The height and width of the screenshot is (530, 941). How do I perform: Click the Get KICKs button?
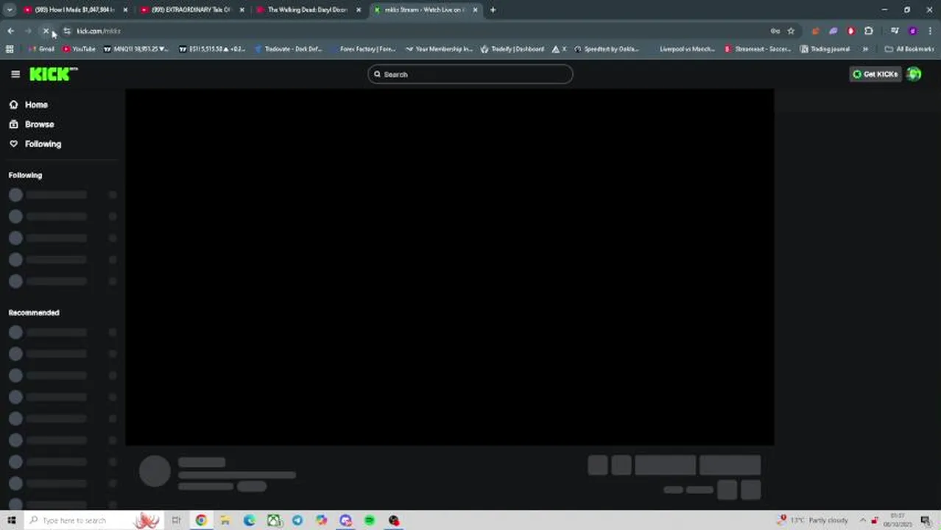(875, 74)
